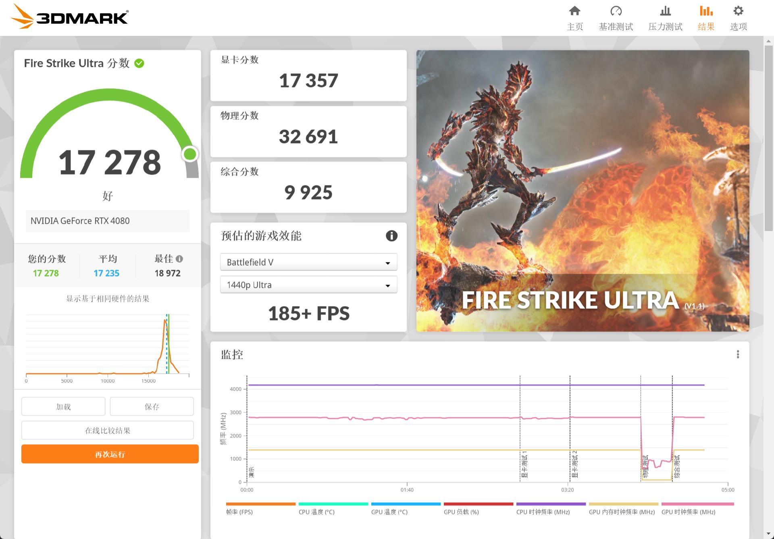Click the 3DMARK logo
This screenshot has width=774, height=539.
pyautogui.click(x=69, y=18)
